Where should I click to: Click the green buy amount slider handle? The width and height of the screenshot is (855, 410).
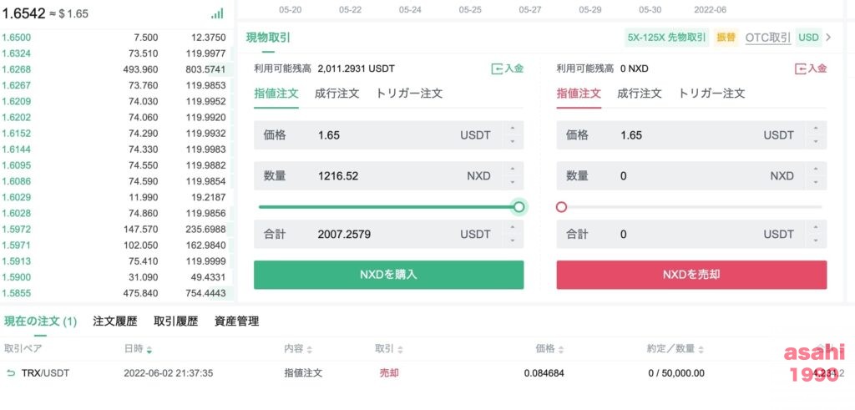click(x=519, y=207)
